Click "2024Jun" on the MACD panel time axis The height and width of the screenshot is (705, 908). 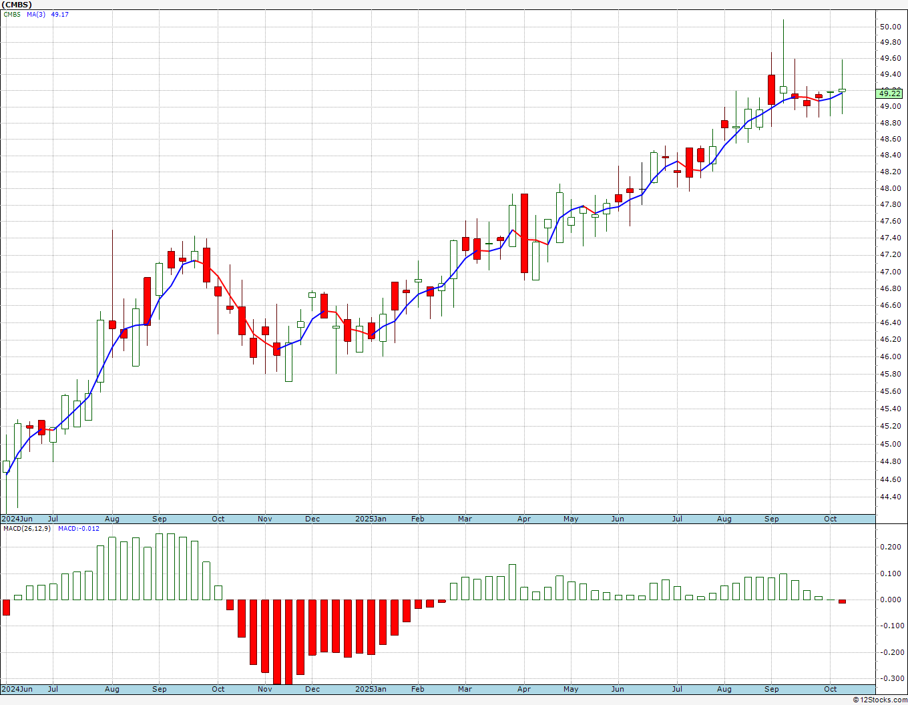pyautogui.click(x=17, y=689)
